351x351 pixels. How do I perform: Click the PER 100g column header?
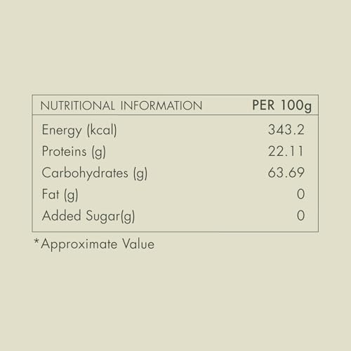click(282, 106)
